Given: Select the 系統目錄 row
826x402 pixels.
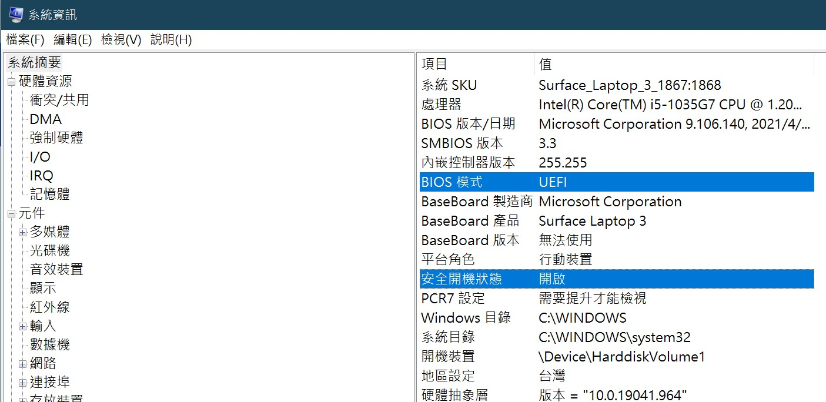Looking at the screenshot, I should 617,337.
